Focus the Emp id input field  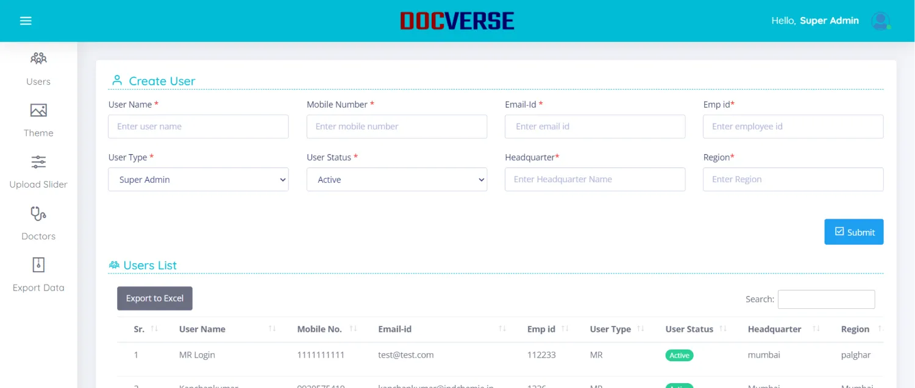point(793,127)
